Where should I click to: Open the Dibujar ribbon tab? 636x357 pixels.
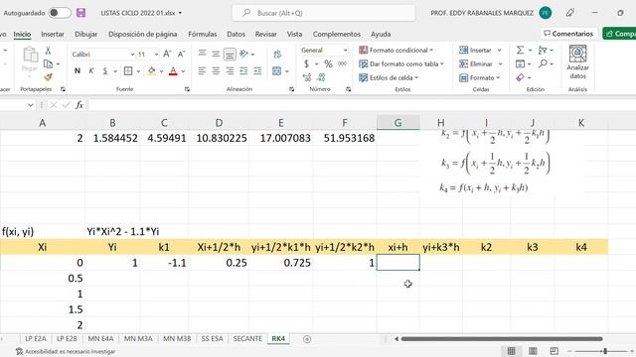(x=86, y=35)
